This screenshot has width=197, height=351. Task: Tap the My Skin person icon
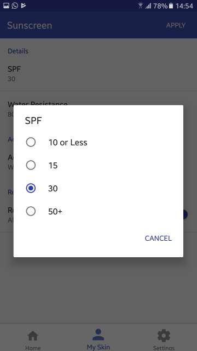click(99, 335)
